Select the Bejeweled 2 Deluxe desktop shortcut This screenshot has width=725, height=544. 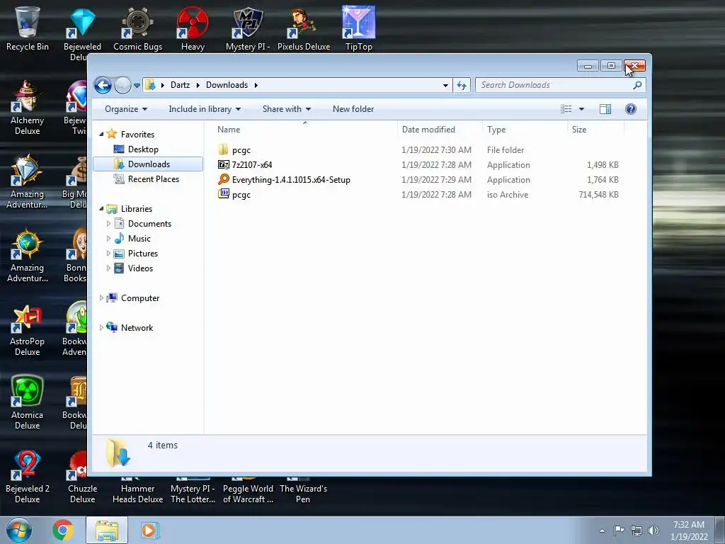(x=28, y=477)
